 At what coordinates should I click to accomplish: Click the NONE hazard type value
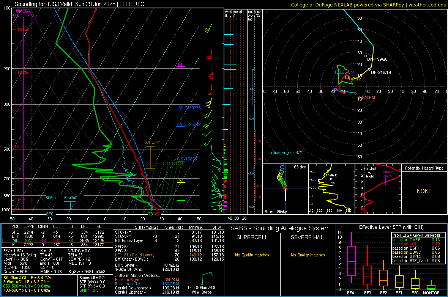424,191
